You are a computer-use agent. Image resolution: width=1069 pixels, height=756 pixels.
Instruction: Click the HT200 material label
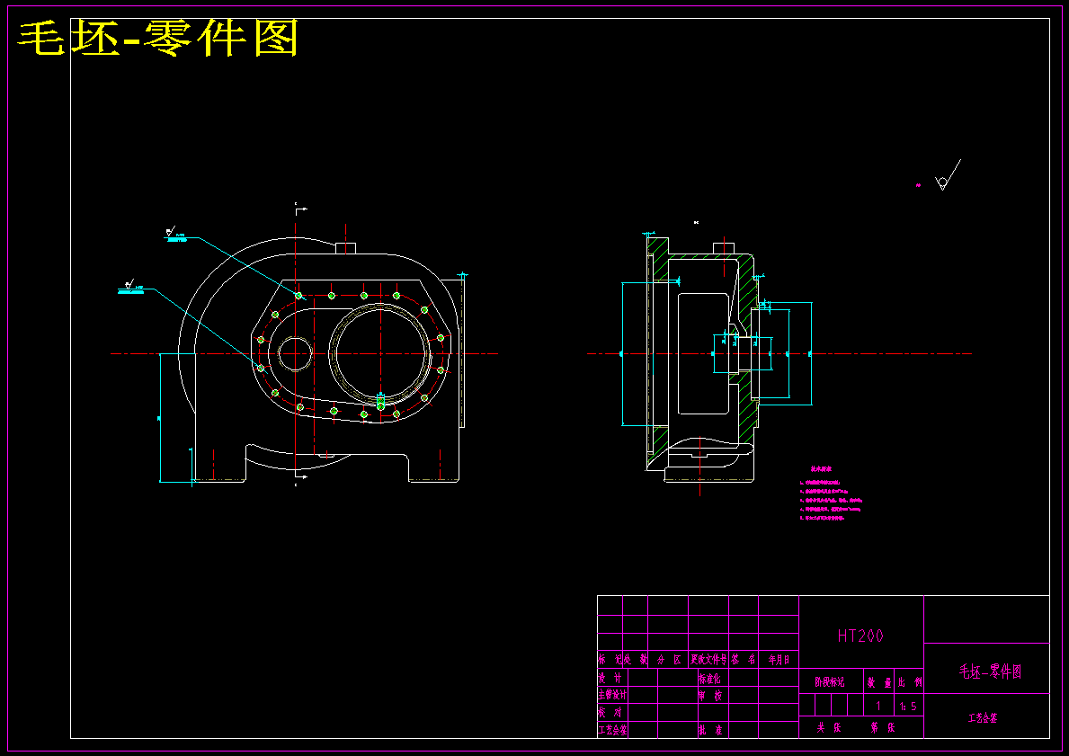point(860,636)
